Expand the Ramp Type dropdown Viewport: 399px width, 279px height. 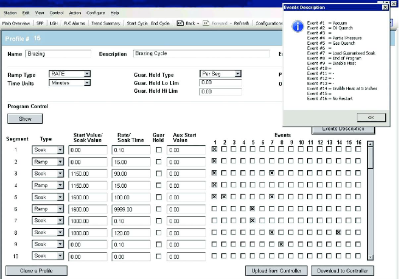pyautogui.click(x=87, y=74)
